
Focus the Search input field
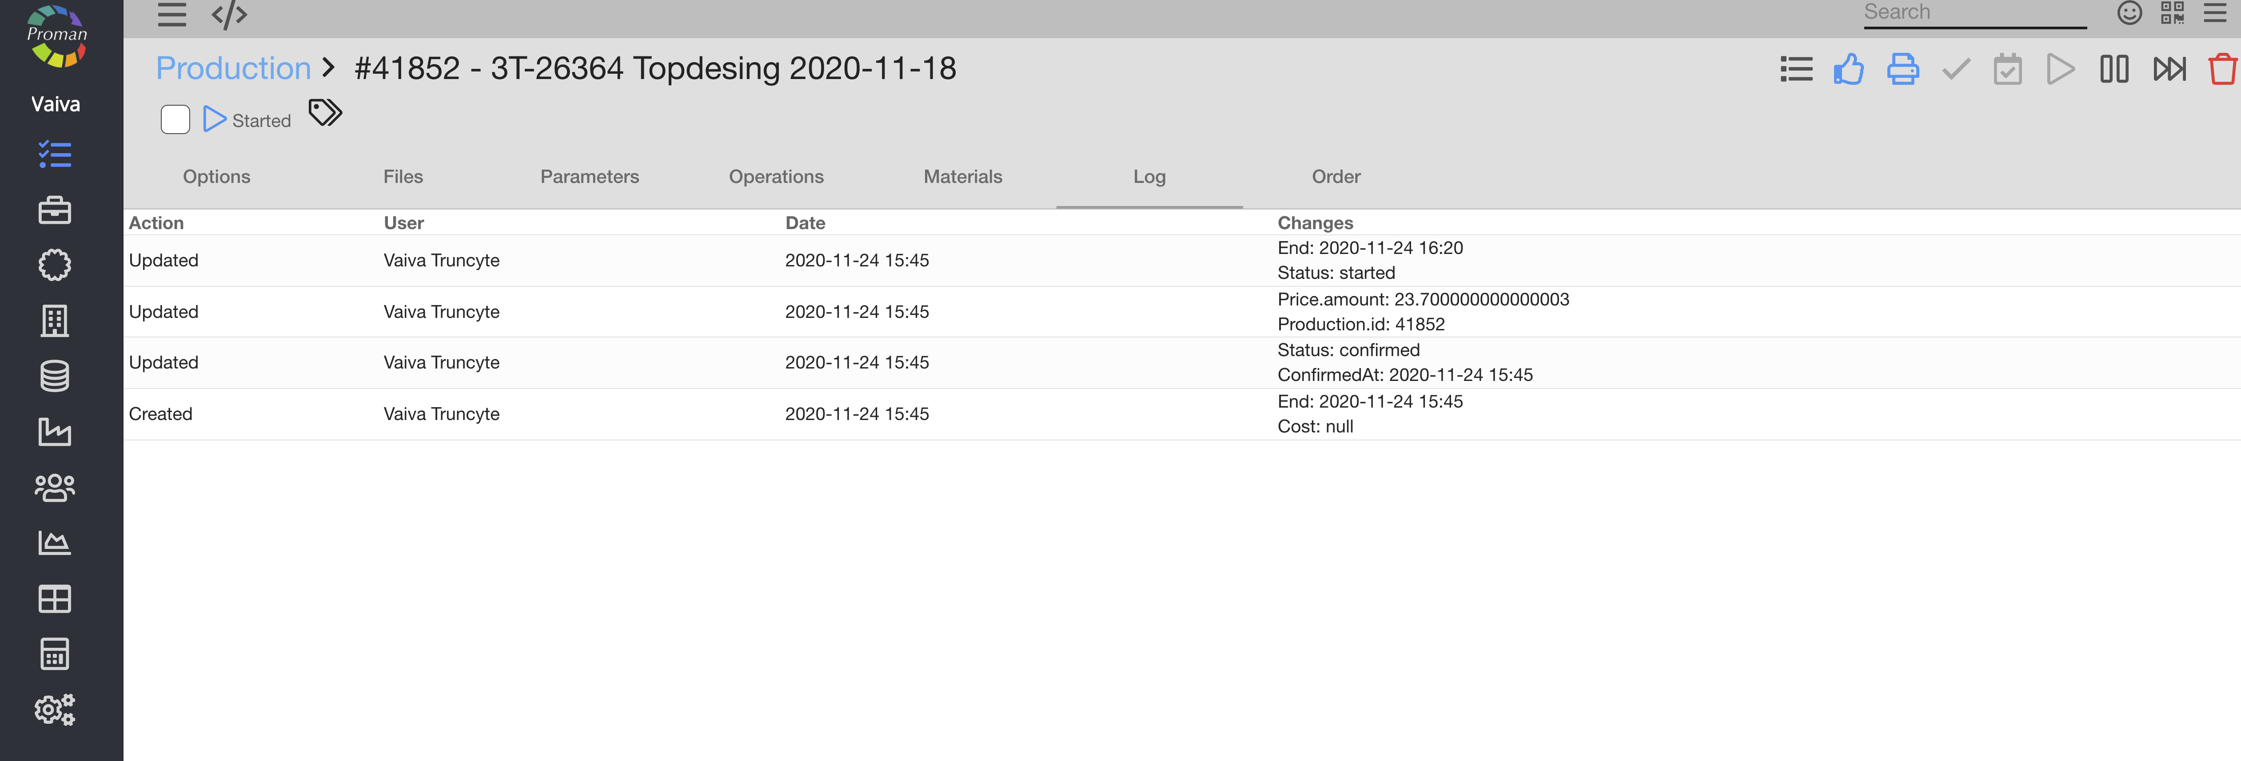point(1974,13)
